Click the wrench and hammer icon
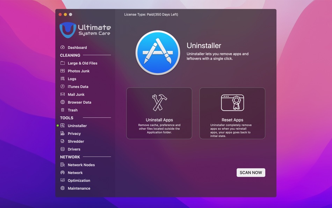 [159, 103]
